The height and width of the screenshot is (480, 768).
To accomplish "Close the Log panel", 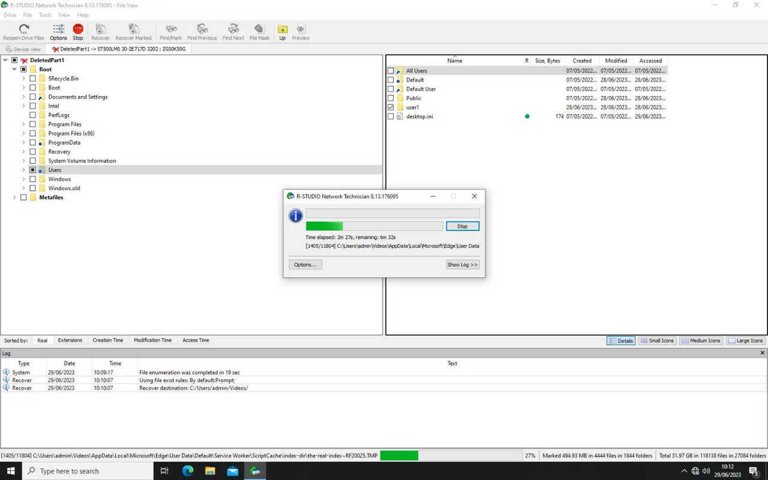I will [763, 353].
